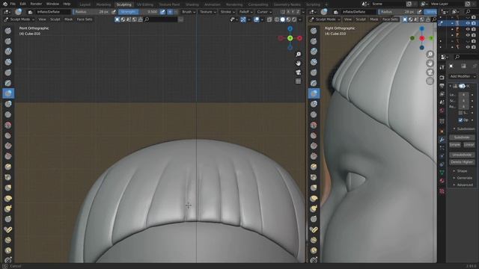Toggle strength pressure sensitivity button
This screenshot has height=269, width=479.
click(x=163, y=12)
